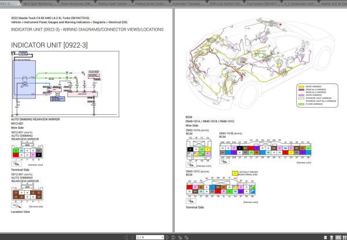347x240 pixels.
Task: Click magnifier icon under 0940-101C BCM connector
Action: 191,201
